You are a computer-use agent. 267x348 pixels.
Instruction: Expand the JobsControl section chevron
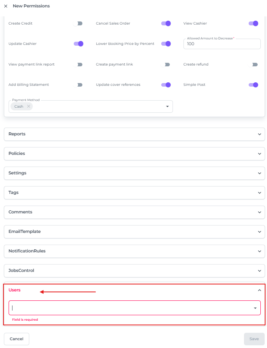point(260,271)
